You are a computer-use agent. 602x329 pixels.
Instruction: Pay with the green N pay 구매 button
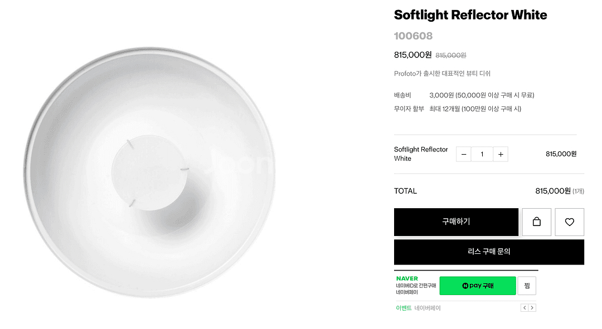pyautogui.click(x=478, y=286)
